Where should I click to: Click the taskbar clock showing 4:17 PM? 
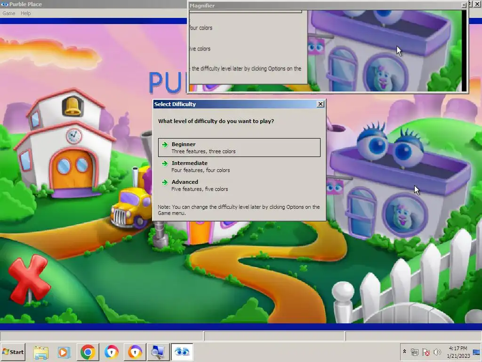click(x=458, y=352)
